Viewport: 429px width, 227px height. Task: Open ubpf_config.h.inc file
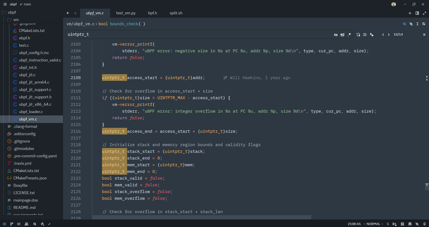tap(34, 53)
